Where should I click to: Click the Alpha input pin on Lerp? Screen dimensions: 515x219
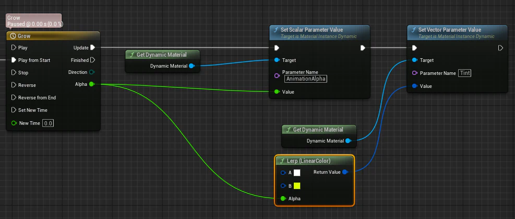click(x=283, y=199)
